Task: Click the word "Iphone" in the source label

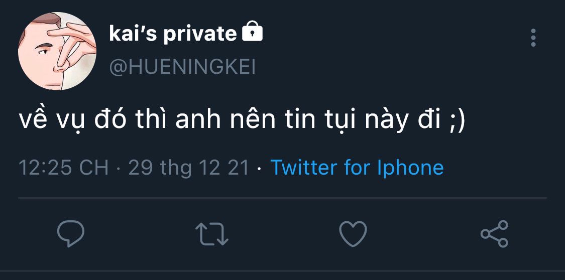Action: 410,168
